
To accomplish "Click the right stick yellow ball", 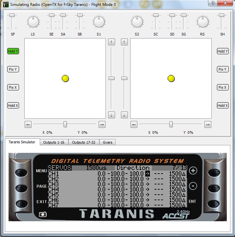I will (171, 79).
